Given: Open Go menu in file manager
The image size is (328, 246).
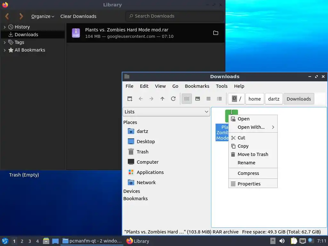Looking at the screenshot, I should point(175,86).
